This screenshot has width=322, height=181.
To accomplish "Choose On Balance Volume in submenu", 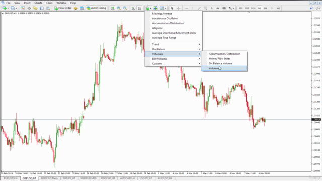I will pos(220,64).
